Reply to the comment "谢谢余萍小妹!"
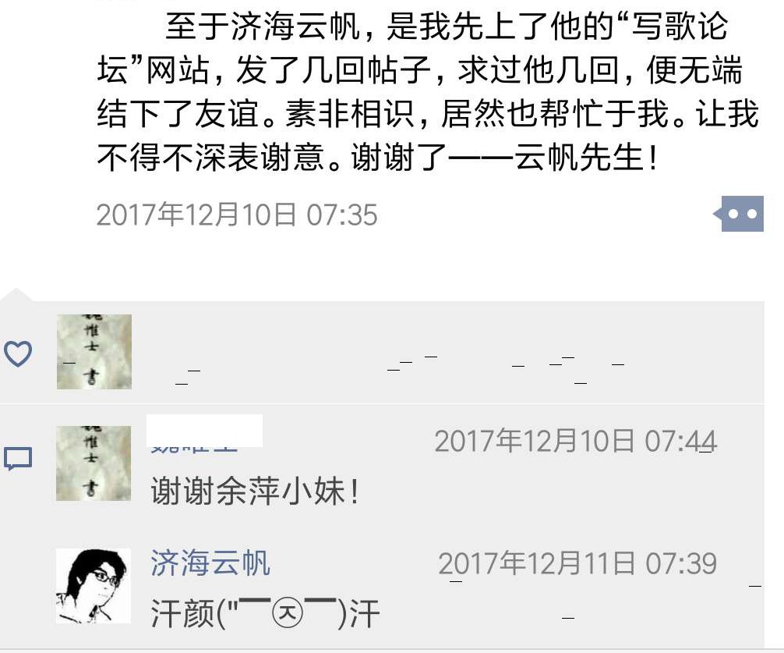The height and width of the screenshot is (653, 784). coord(255,492)
